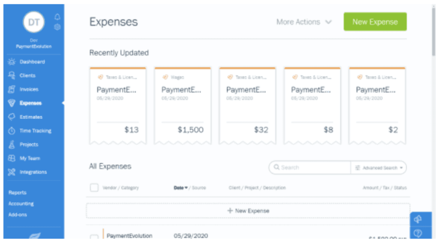The width and height of the screenshot is (448, 249).
Task: Click the Dashboard sun icon
Action: (x=12, y=62)
